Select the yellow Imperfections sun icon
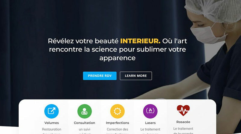 (117, 111)
